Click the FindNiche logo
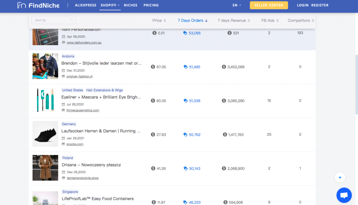 (38, 5)
